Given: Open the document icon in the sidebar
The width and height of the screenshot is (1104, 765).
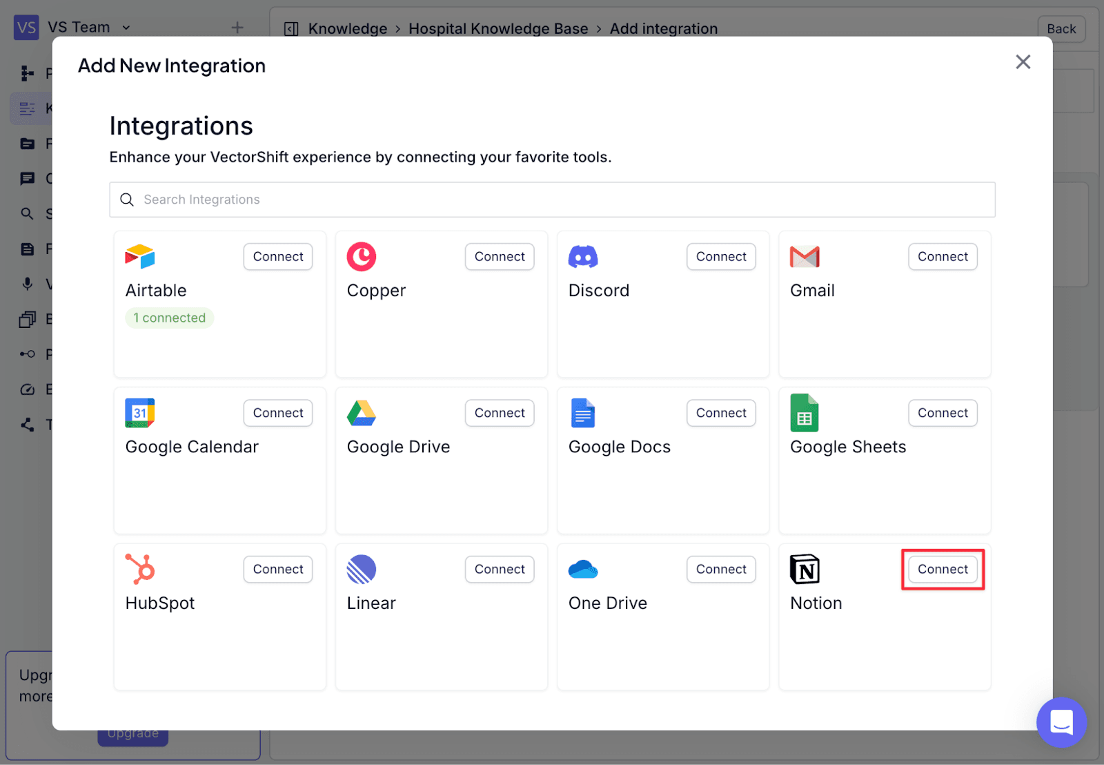Looking at the screenshot, I should [x=28, y=249].
